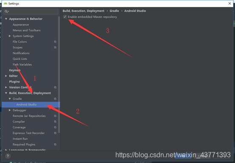This screenshot has height=163, width=235.
Task: Click the settings search field
Action: tap(31, 11)
